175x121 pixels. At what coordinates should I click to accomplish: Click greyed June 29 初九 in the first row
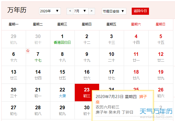coord(14,39)
